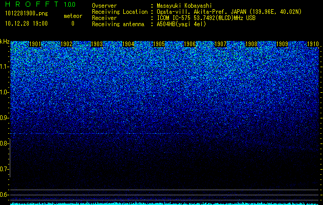Click the 1905 time marker
Viewport: 323px width, 205px height.
coord(159,44)
